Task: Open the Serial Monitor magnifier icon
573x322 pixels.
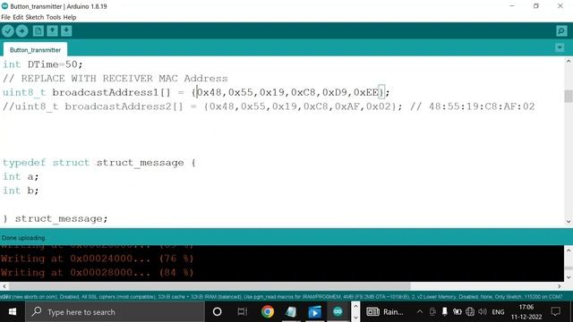Action: 561,31
